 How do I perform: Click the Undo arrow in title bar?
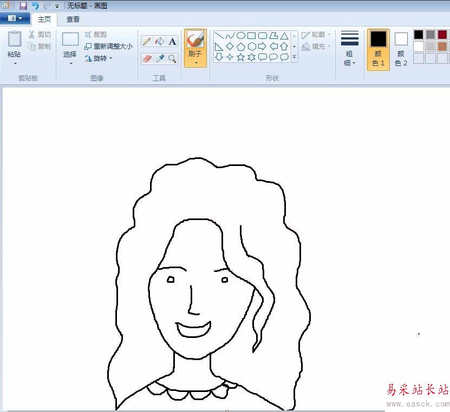point(35,6)
